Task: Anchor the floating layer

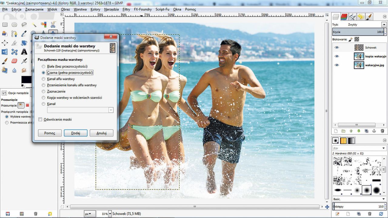Action: [374, 131]
